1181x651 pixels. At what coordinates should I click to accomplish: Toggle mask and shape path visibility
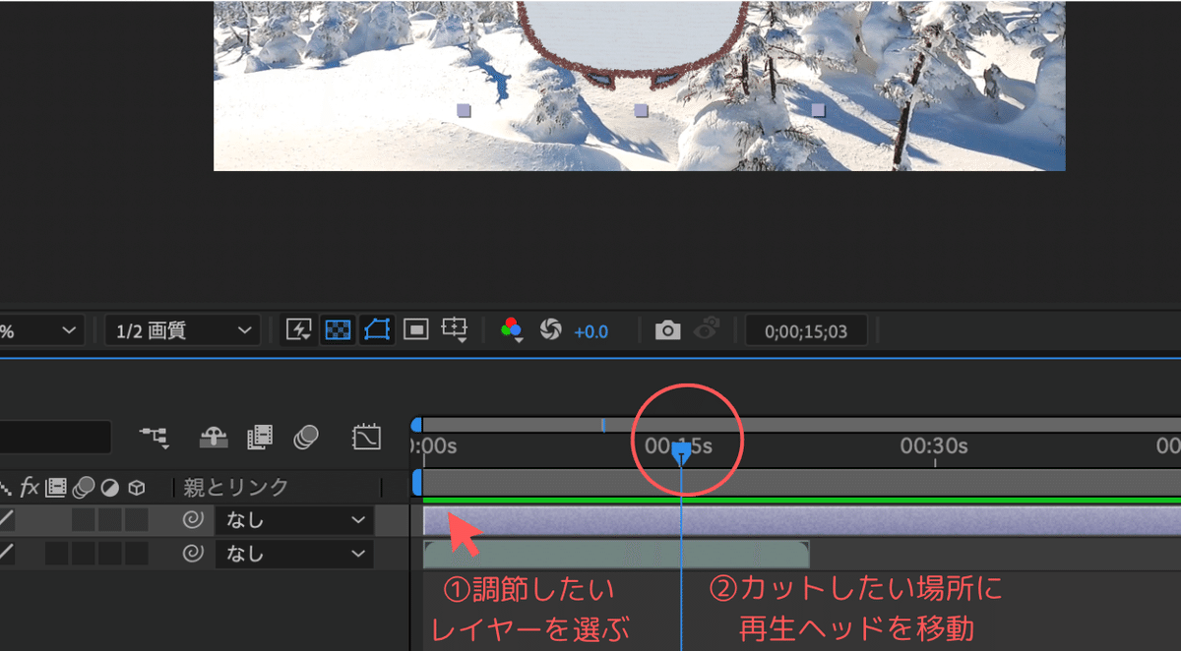coord(375,330)
